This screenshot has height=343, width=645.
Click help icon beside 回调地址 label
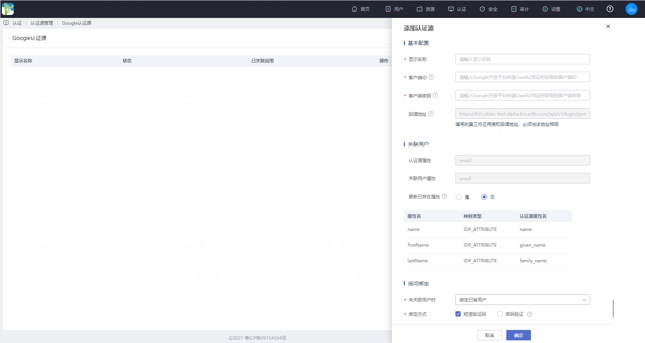click(431, 114)
